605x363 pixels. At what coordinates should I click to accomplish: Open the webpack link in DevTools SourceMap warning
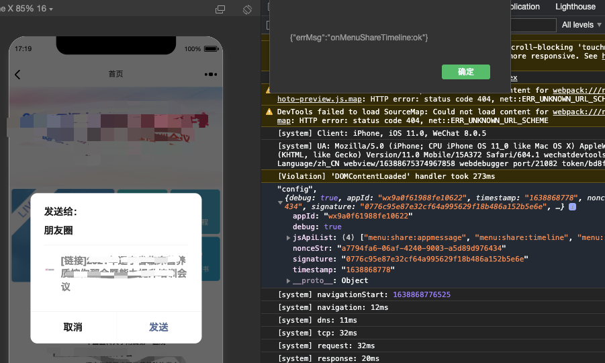tap(579, 112)
